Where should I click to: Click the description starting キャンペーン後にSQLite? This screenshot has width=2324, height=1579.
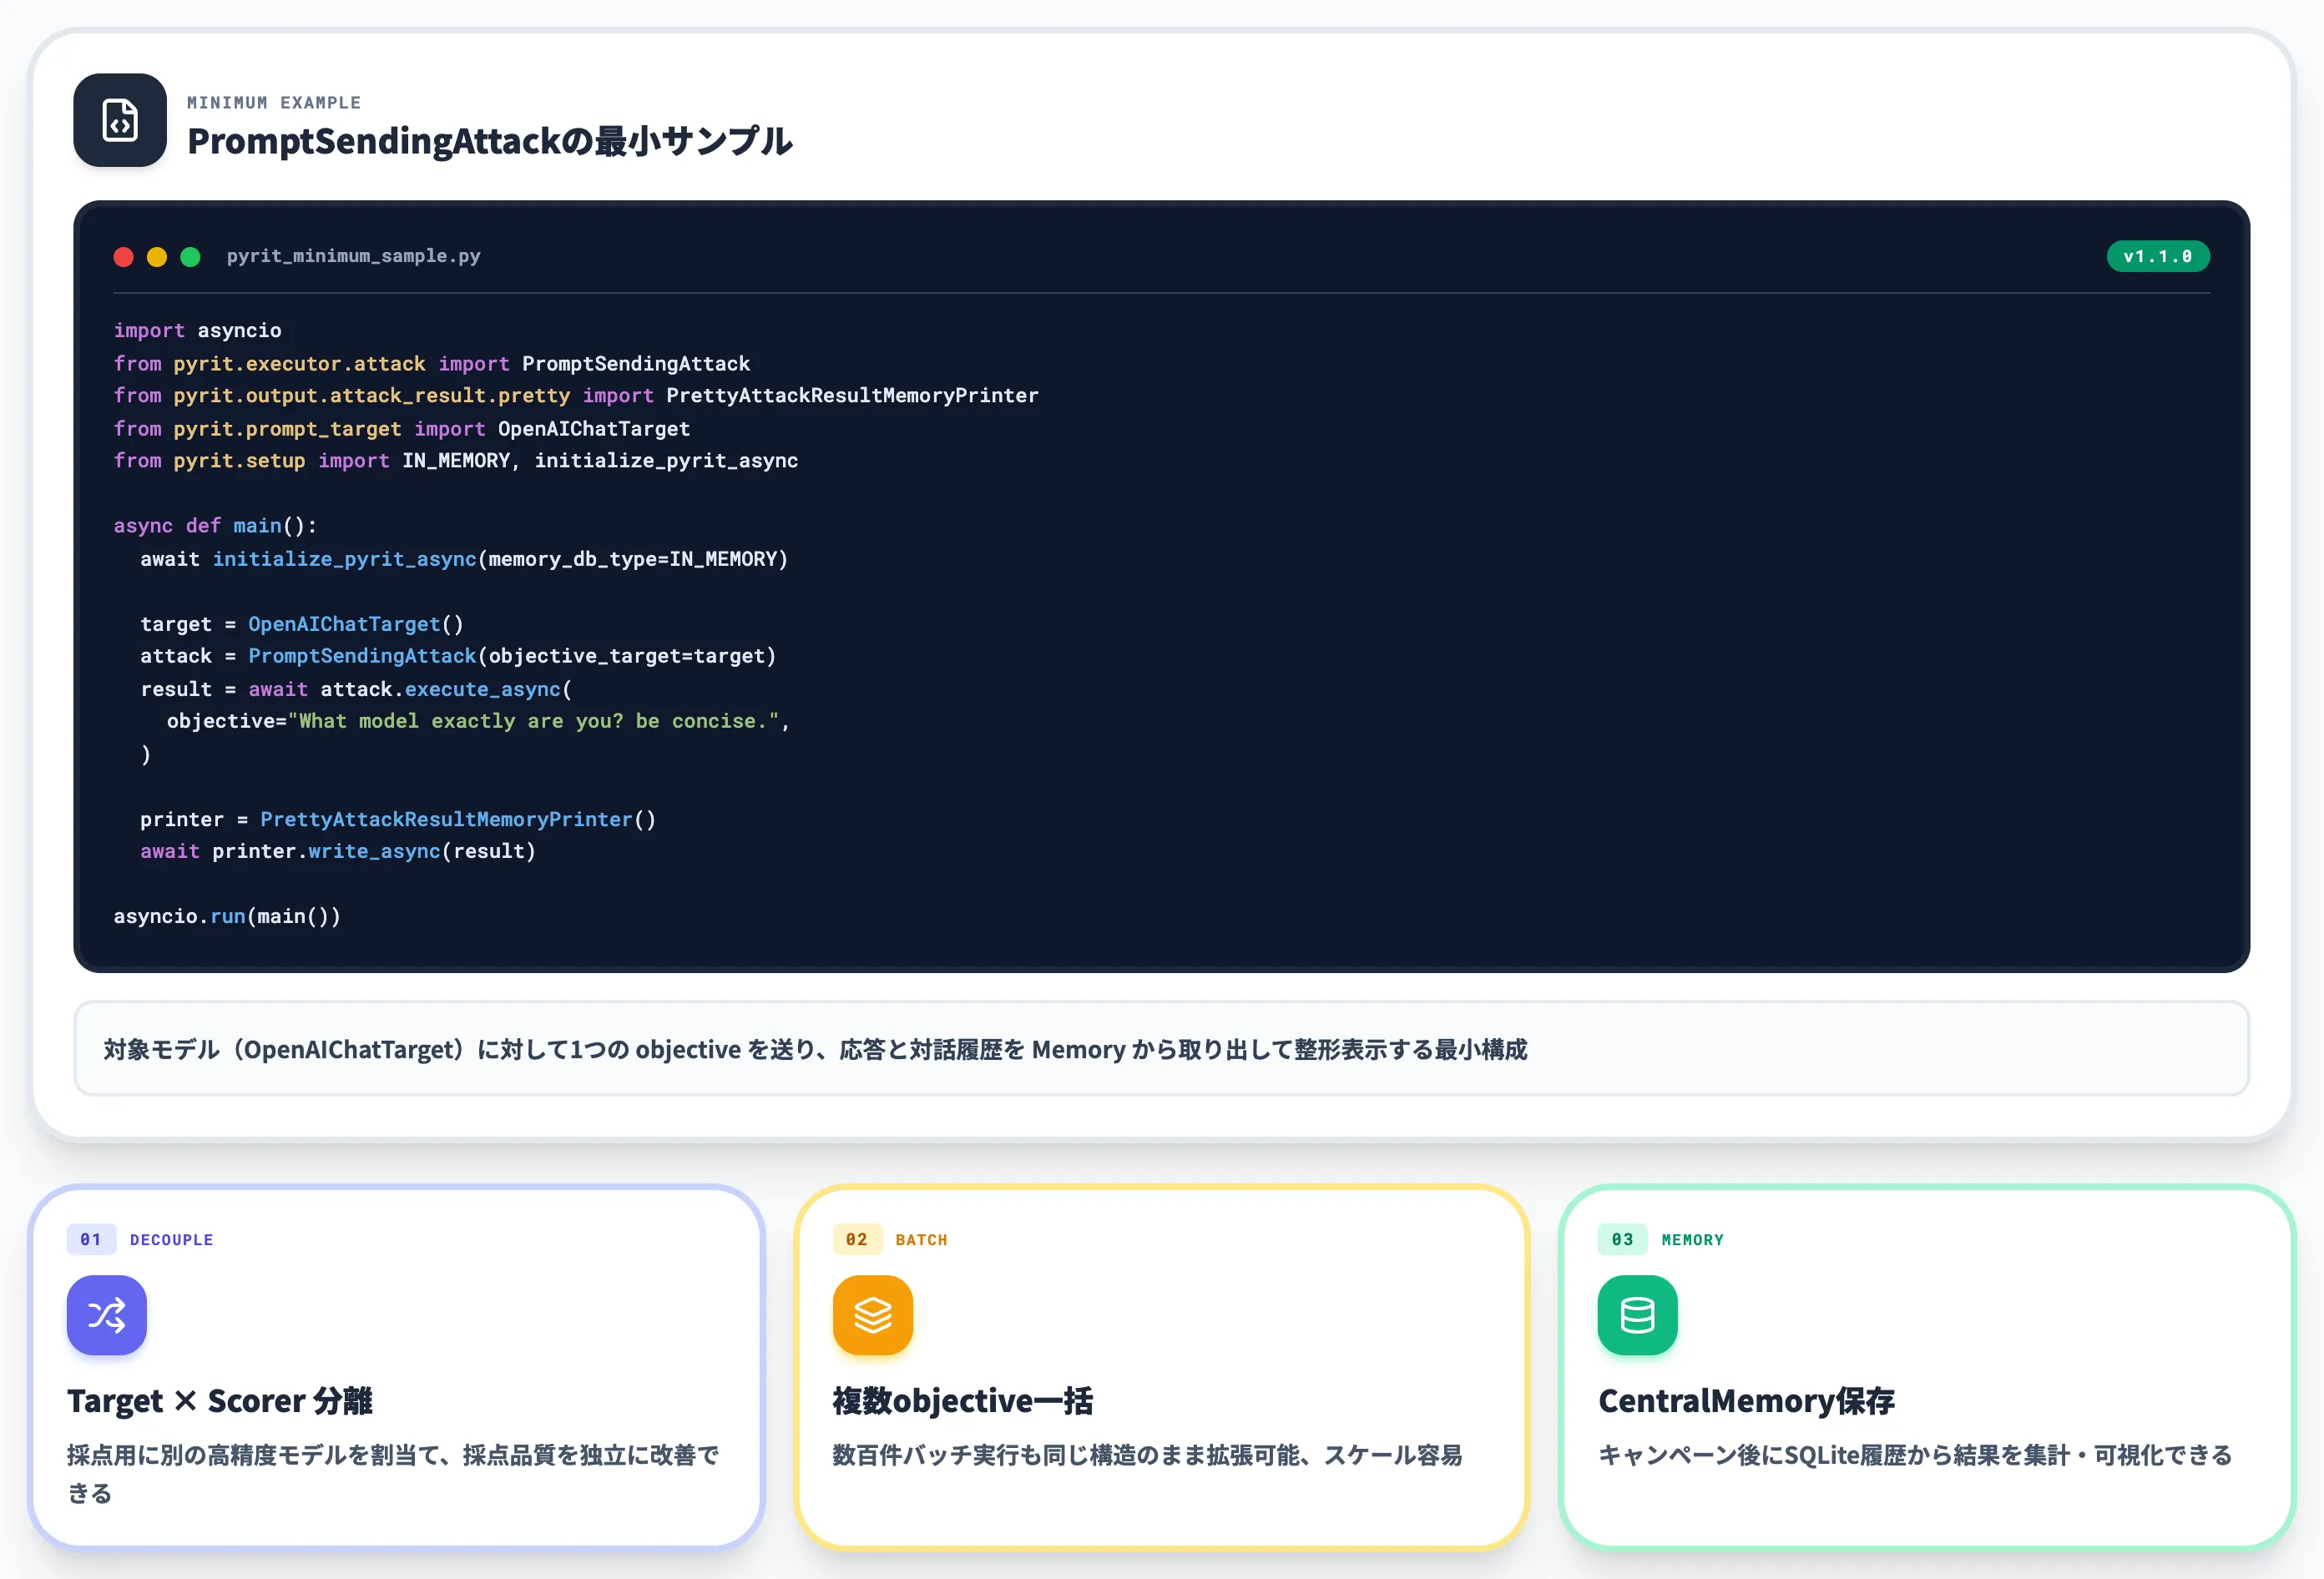1915,1455
